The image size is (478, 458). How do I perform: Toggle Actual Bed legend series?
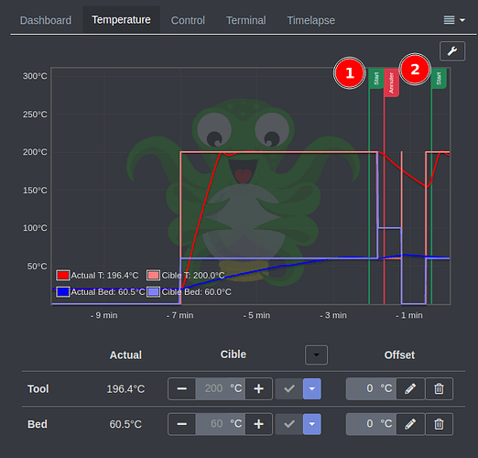(100, 292)
